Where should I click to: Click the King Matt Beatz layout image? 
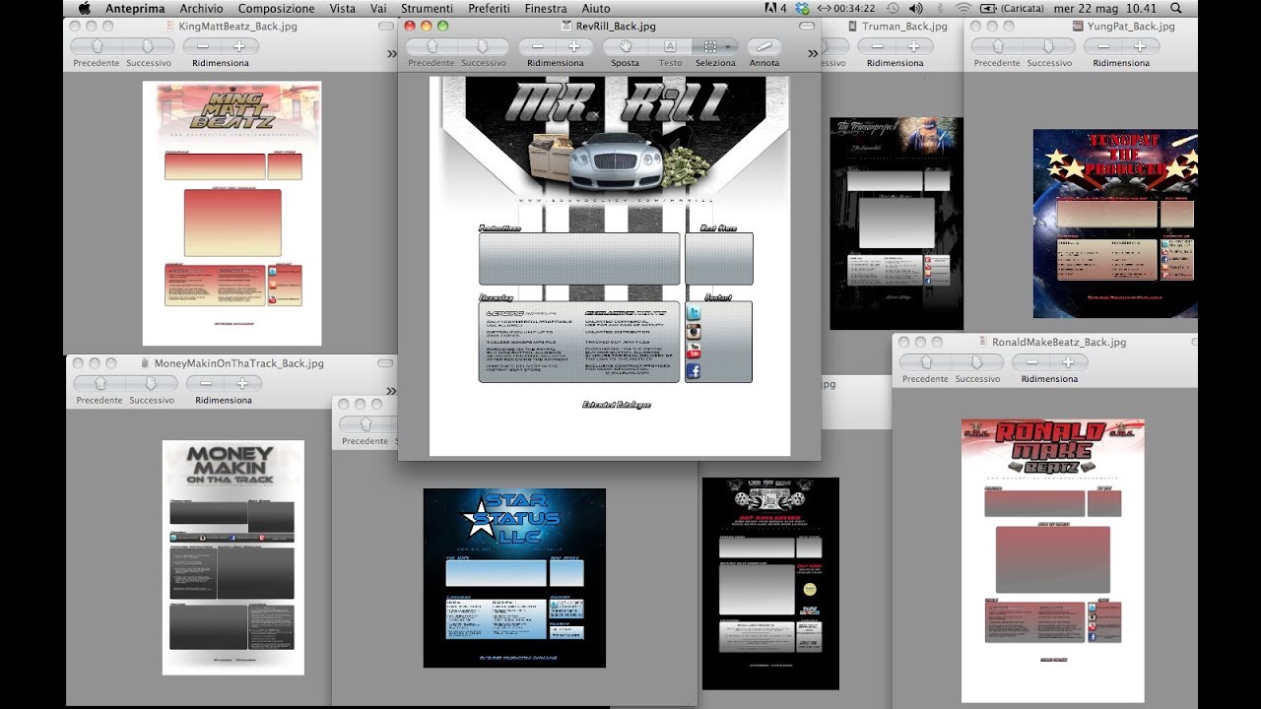pos(232,214)
